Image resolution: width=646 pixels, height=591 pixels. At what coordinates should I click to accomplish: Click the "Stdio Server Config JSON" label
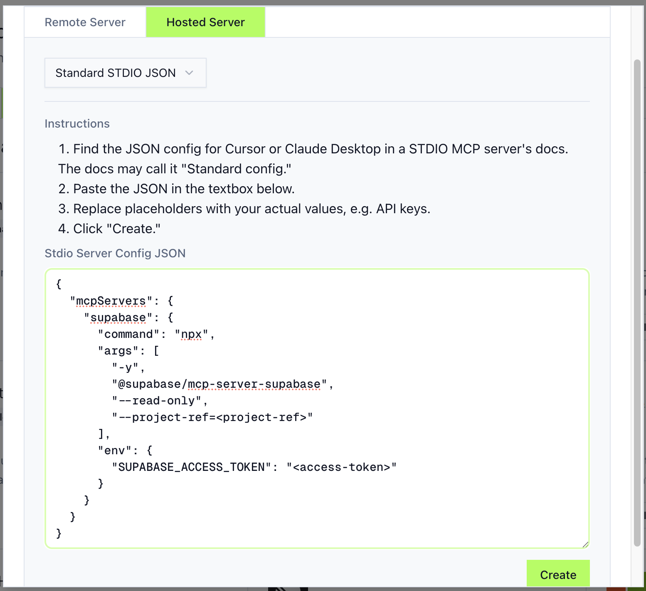point(115,253)
